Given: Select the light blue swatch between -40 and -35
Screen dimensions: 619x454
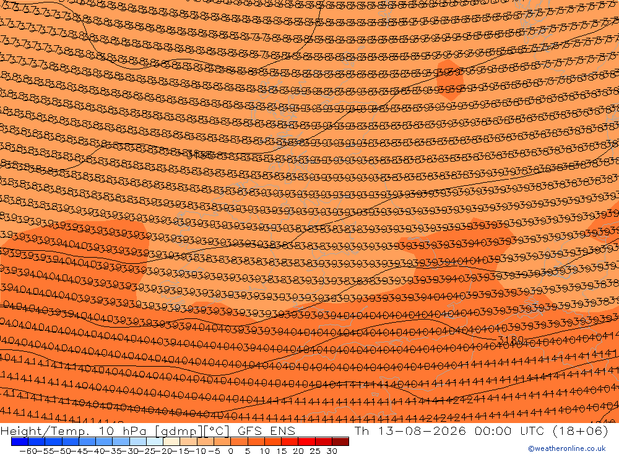Looking at the screenshot, I should pos(104,442).
